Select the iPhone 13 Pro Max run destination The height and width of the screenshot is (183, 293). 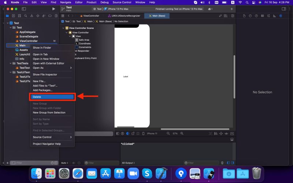(116, 9)
